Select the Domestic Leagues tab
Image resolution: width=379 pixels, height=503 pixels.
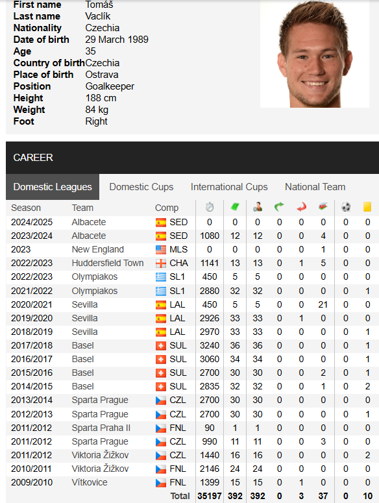(x=53, y=187)
